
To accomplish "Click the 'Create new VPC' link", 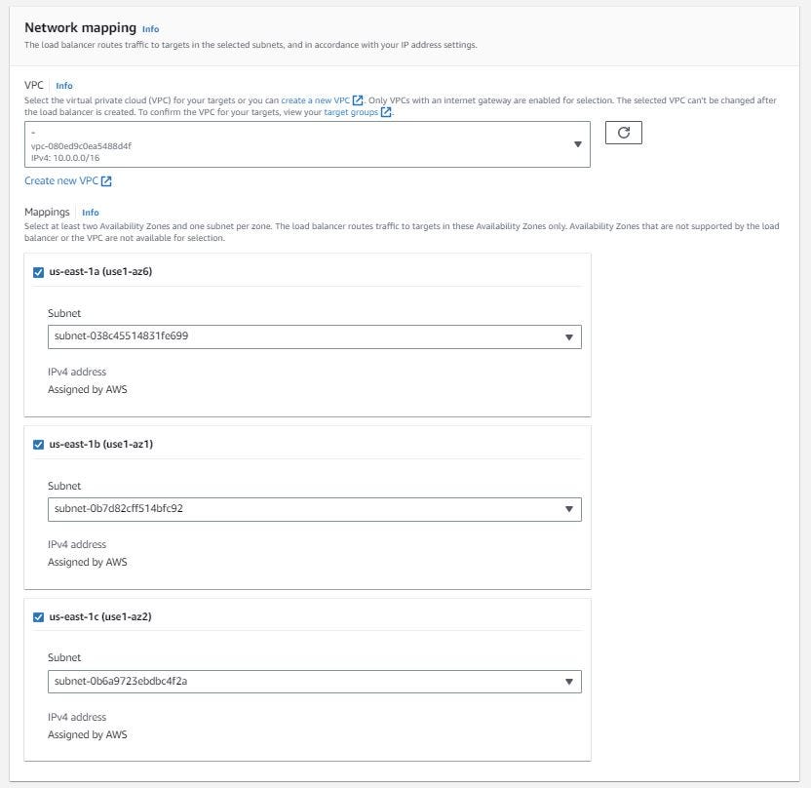I will click(x=61, y=180).
